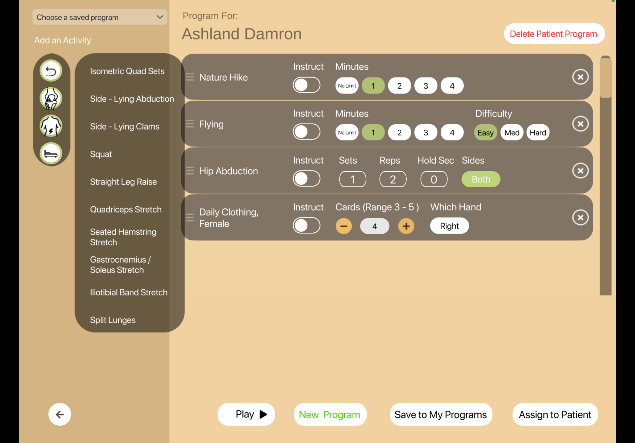Click the undo/return category icon

coord(51,71)
